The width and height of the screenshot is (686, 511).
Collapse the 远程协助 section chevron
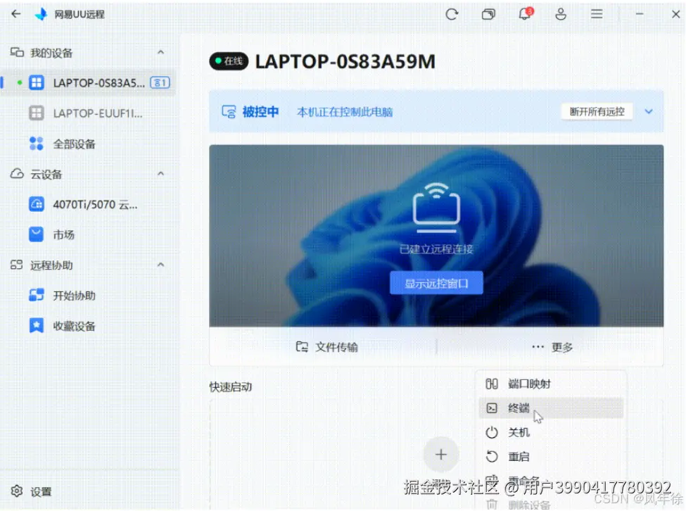[160, 265]
